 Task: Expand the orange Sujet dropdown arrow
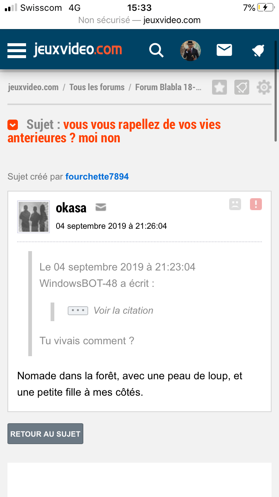(13, 125)
